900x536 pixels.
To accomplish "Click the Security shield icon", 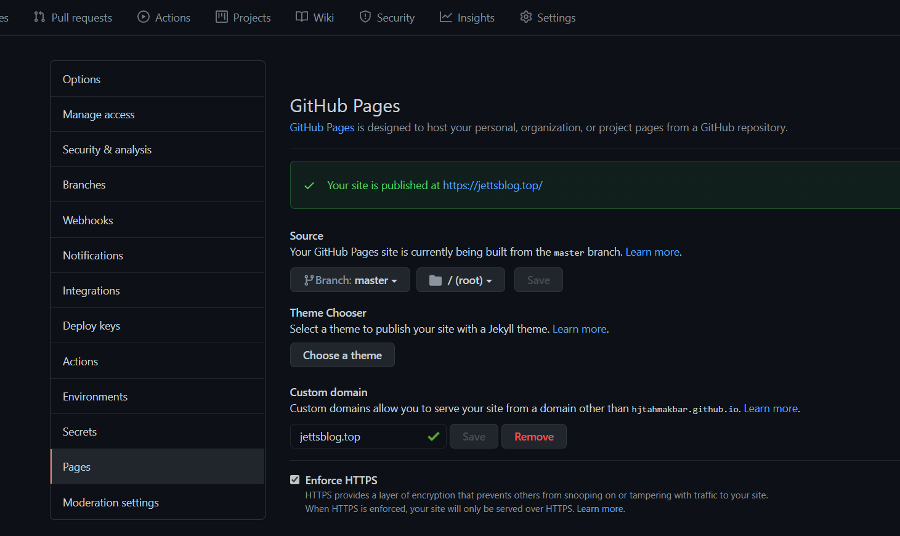I will coord(365,17).
